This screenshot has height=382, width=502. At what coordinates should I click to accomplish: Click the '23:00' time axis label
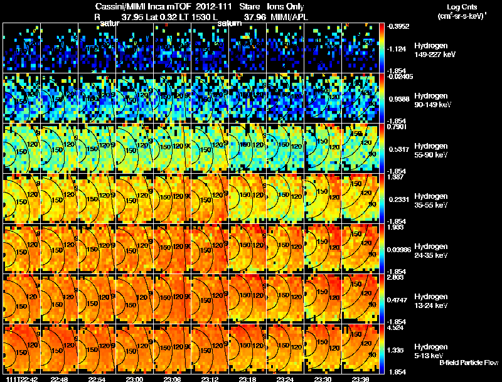pos(134,379)
